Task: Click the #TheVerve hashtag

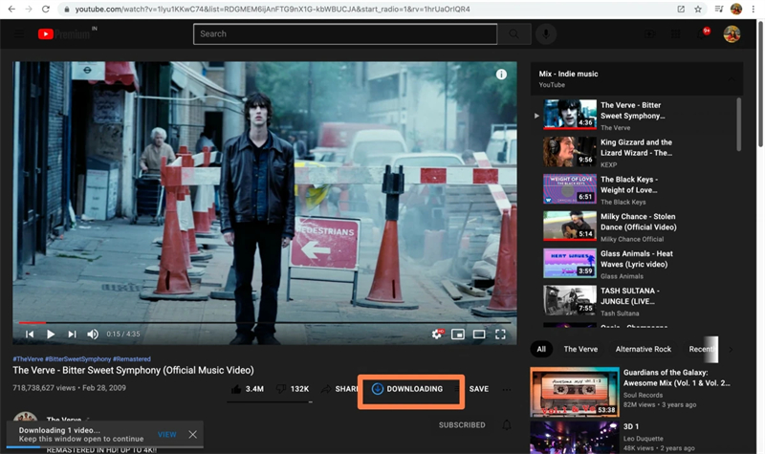Action: (28, 359)
